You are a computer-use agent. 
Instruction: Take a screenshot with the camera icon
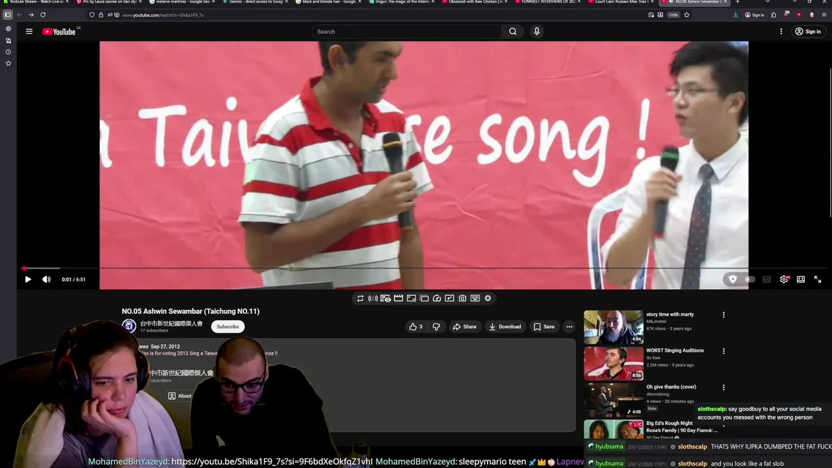pyautogui.click(x=462, y=298)
